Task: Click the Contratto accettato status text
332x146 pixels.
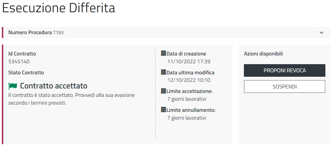Action: click(x=54, y=86)
